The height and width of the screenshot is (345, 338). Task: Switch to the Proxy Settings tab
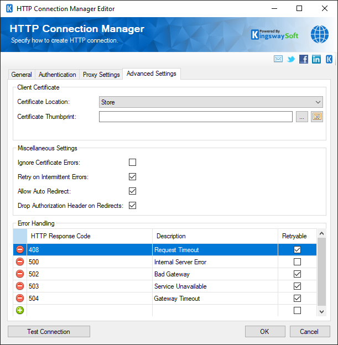(101, 75)
